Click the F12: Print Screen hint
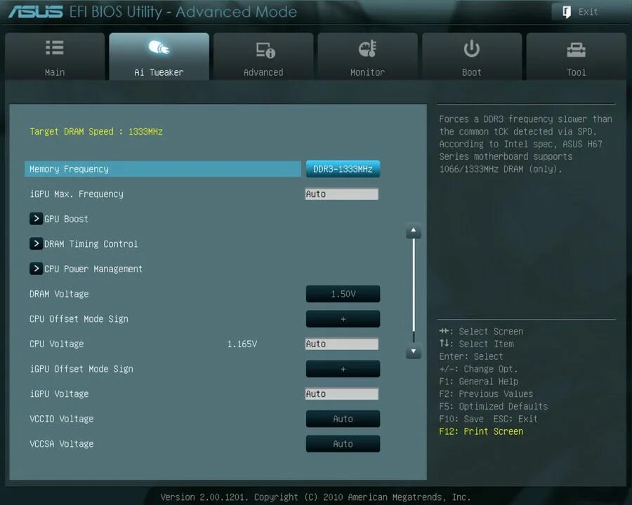The image size is (632, 505). coord(481,431)
